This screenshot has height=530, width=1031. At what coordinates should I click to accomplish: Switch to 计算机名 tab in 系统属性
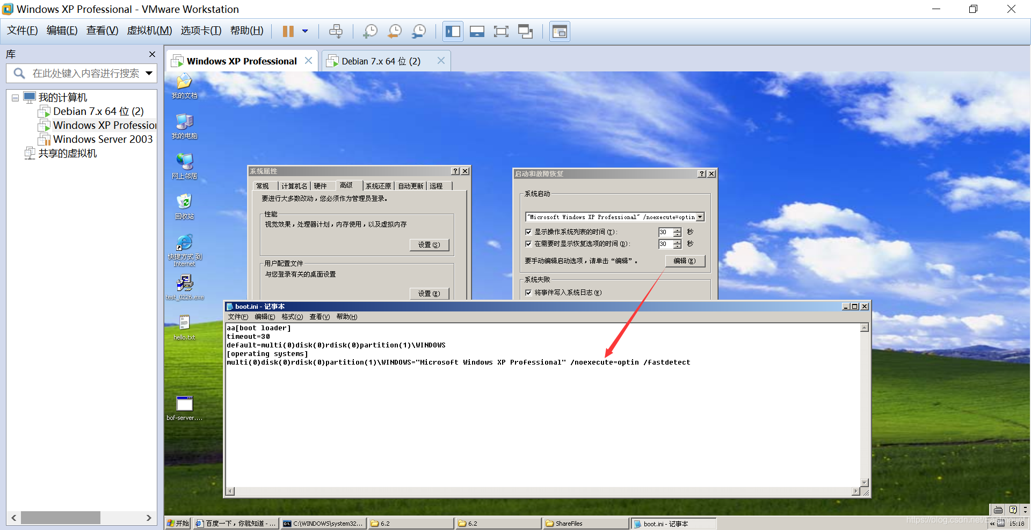pos(294,186)
